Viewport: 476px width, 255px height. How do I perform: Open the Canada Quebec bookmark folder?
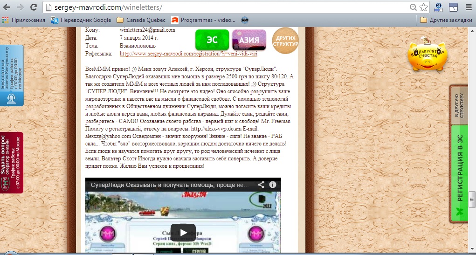click(x=141, y=20)
